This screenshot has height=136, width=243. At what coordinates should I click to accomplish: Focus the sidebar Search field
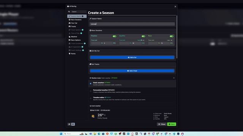79,12
